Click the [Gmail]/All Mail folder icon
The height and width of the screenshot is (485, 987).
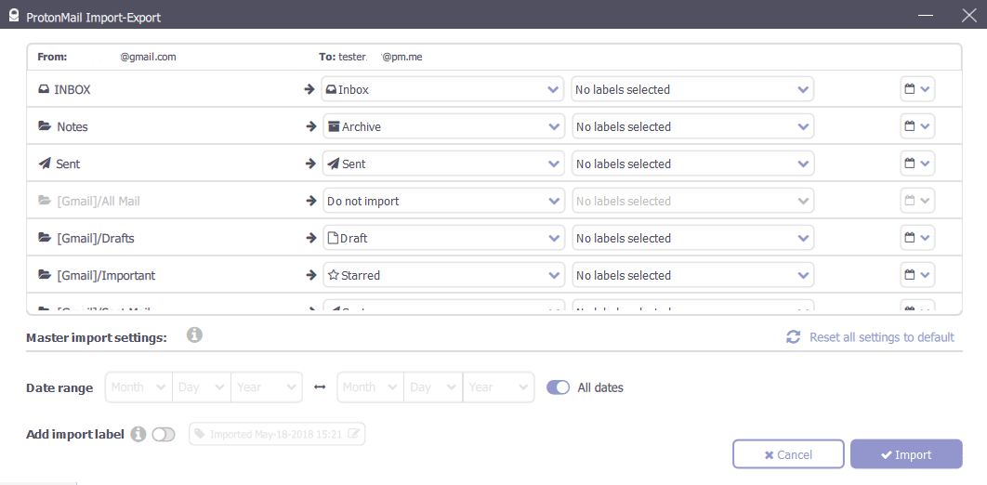tap(45, 201)
